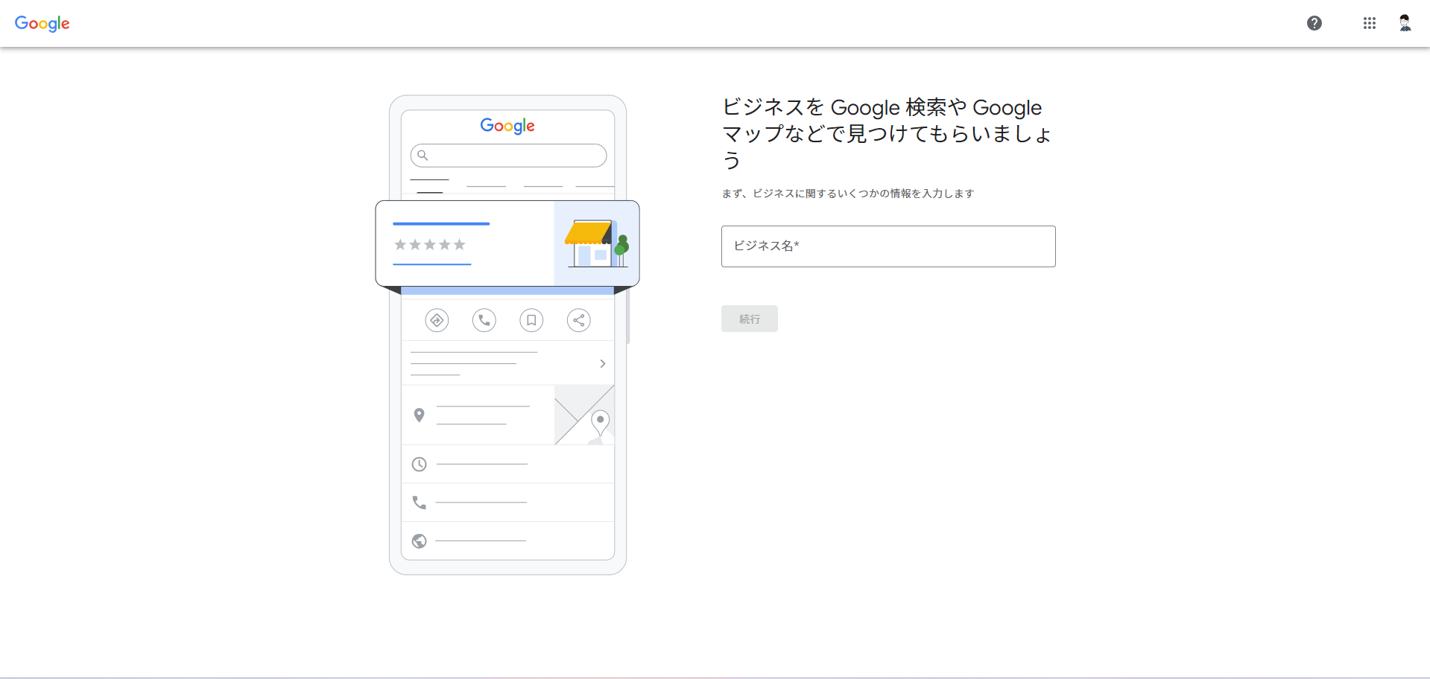
Task: Click the location pin icon in mockup
Action: coord(420,415)
